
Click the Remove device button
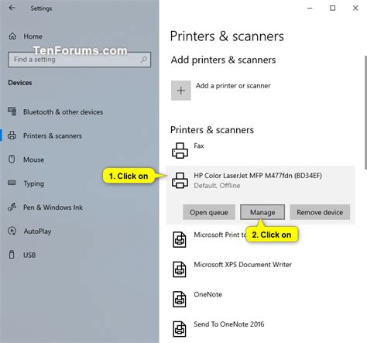click(320, 212)
